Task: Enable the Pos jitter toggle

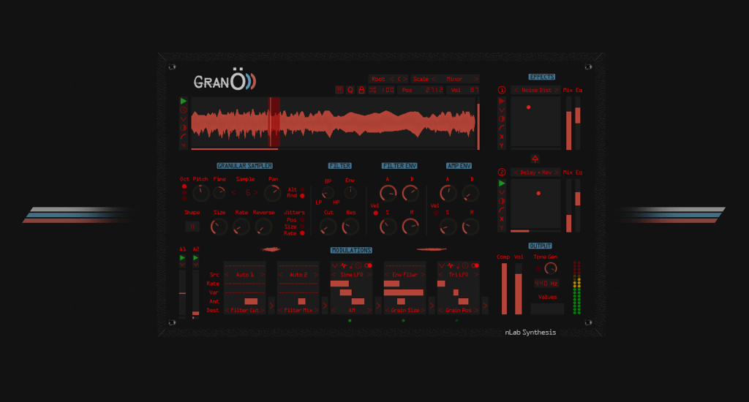Action: 302,219
